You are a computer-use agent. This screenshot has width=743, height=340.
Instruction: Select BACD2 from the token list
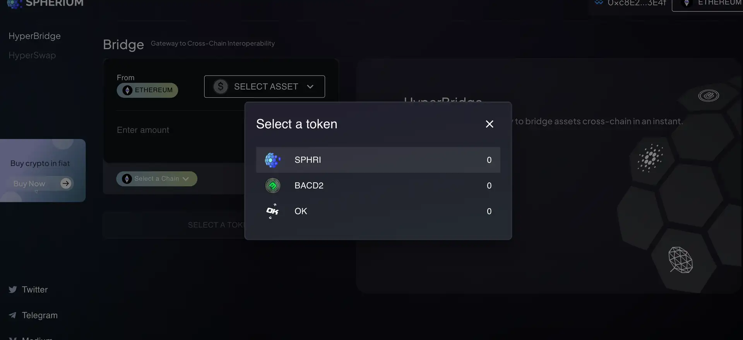pos(378,186)
